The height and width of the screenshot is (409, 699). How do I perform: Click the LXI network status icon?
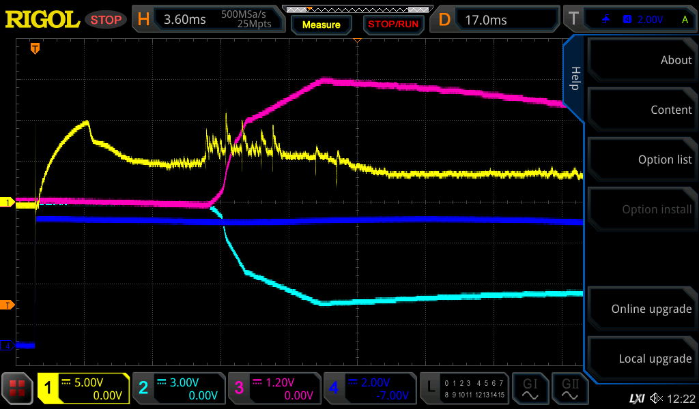pyautogui.click(x=636, y=398)
